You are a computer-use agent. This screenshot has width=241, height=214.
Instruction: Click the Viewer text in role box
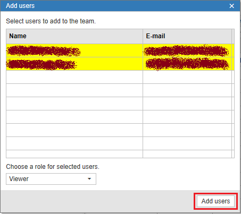point(19,179)
